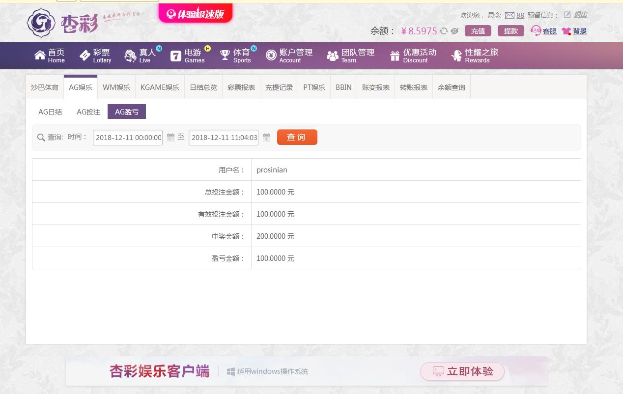Switch to the 账变报表 tab

point(376,87)
